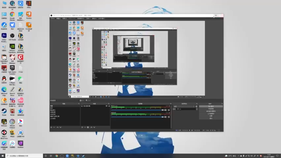Open QQ penguin desktop shortcut

(x=4, y=80)
